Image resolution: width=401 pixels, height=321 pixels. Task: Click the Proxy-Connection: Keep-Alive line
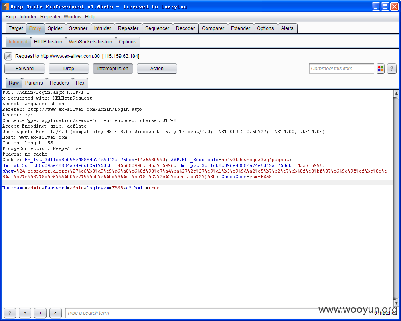click(x=41, y=149)
